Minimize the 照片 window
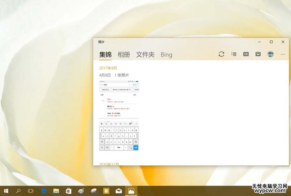Viewport: 291px width, 196px height. [260, 42]
